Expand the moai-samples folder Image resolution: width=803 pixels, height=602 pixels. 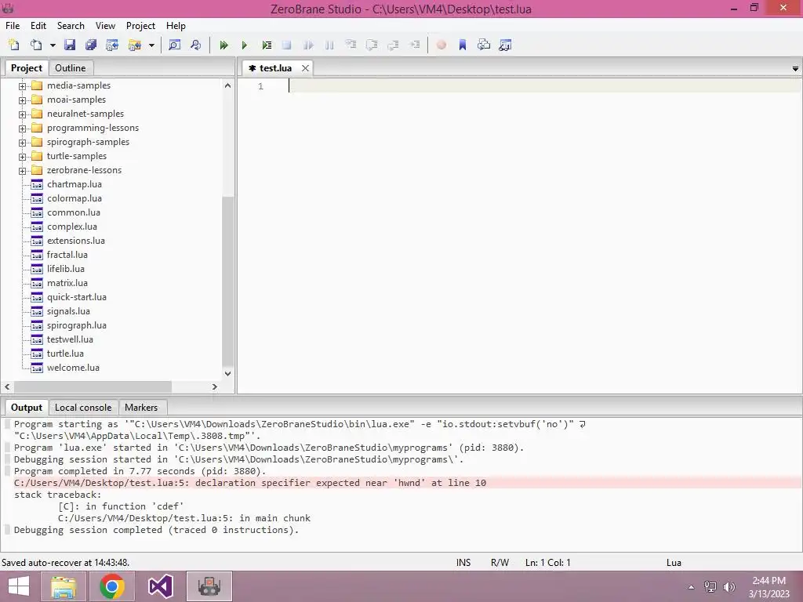pos(22,100)
